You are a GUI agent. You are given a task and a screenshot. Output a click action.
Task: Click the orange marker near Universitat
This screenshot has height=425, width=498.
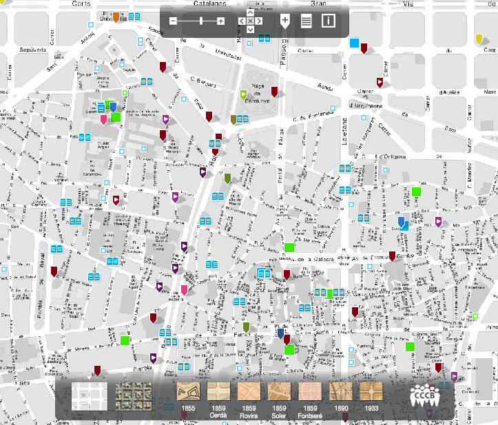[x=116, y=17]
